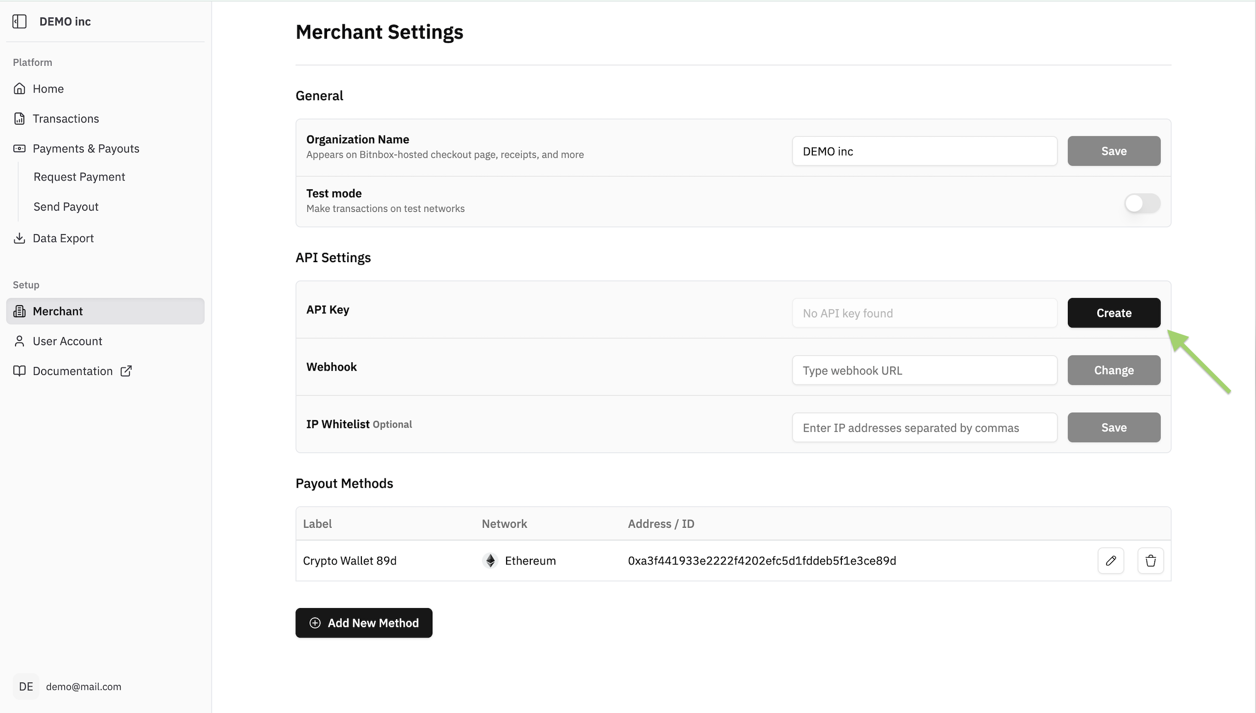The image size is (1256, 713).
Task: Enable Test mode toggle
Action: click(1141, 203)
